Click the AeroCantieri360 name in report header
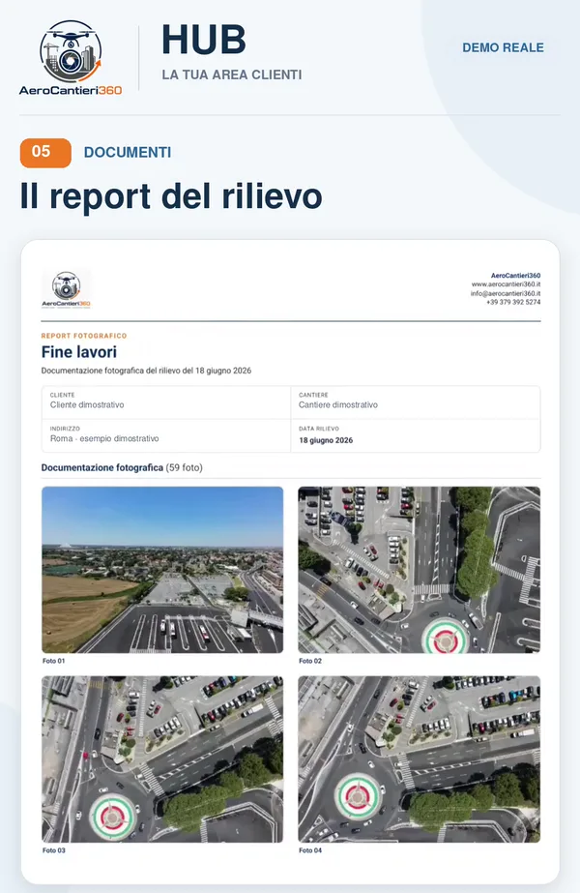 [x=515, y=276]
